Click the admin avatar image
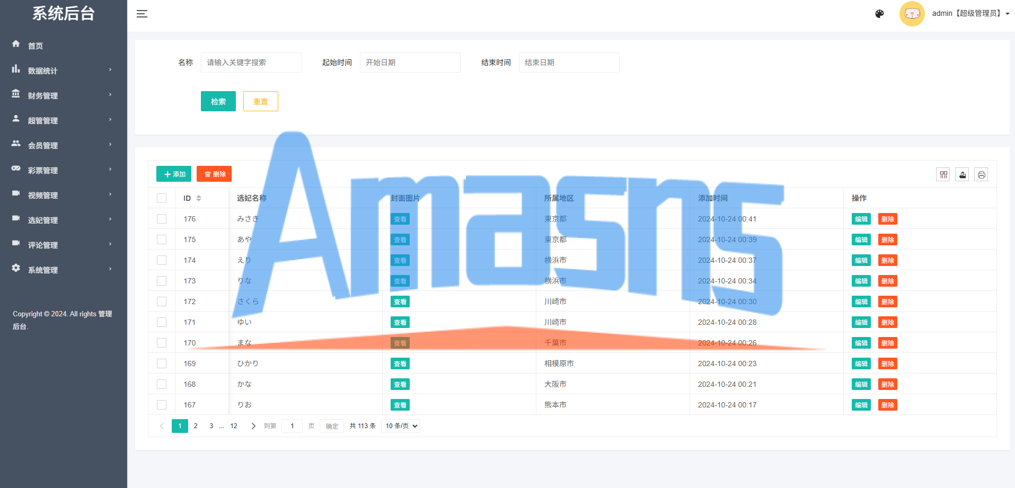The height and width of the screenshot is (488, 1015). (x=912, y=14)
